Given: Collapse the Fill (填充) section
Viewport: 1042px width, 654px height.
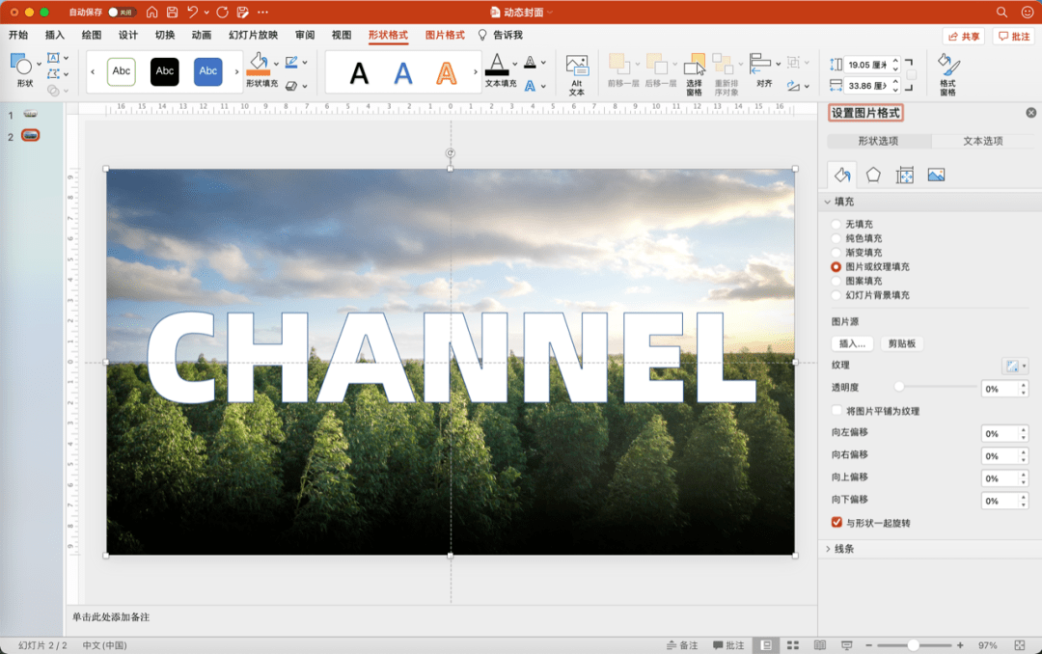Looking at the screenshot, I should [x=839, y=202].
